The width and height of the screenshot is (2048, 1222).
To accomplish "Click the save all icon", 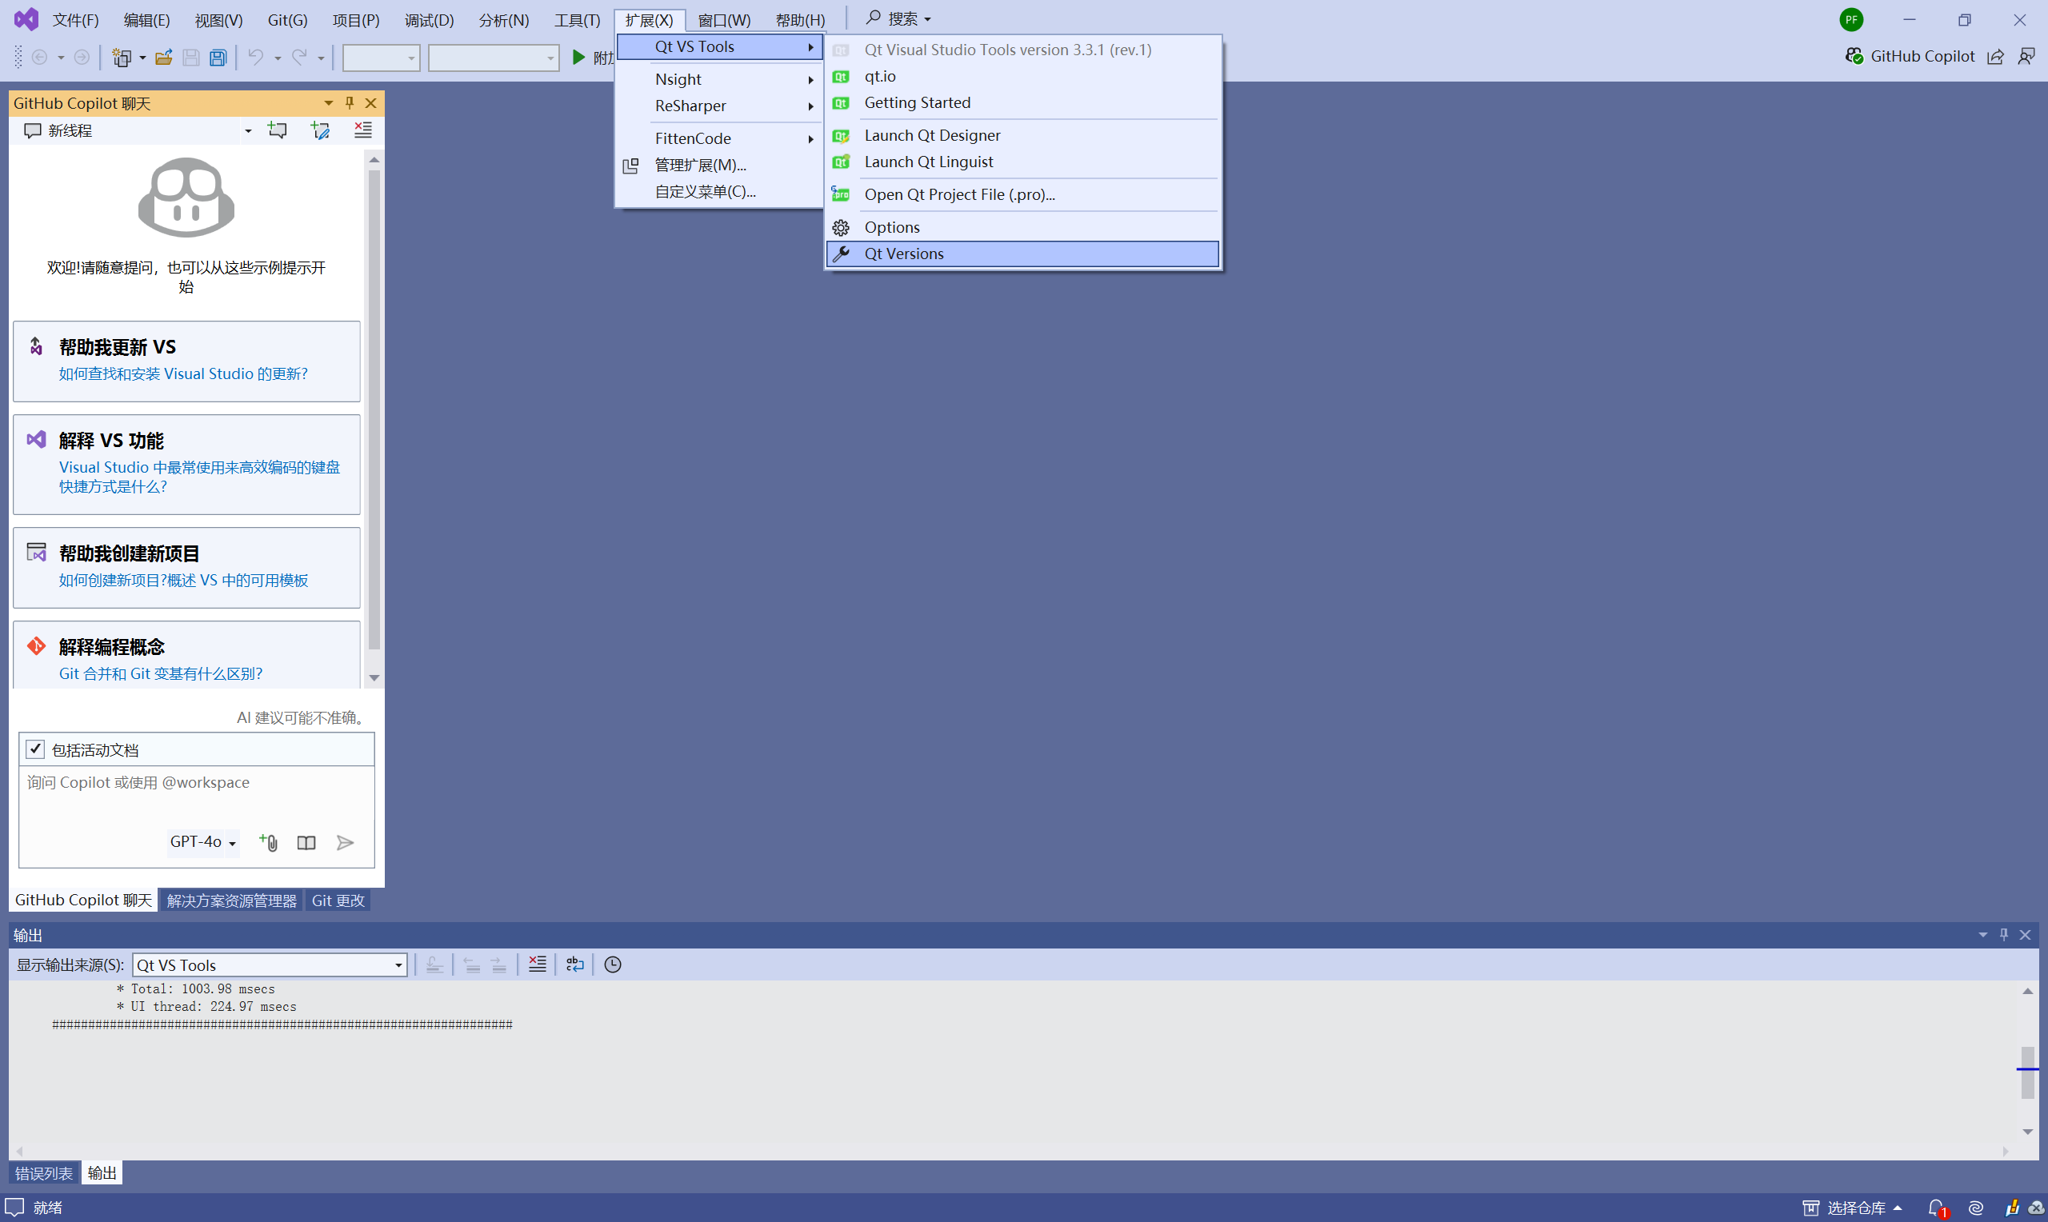I will click(x=218, y=57).
